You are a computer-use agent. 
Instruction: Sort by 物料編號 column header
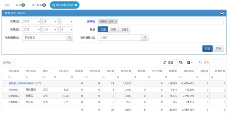[x=14, y=71]
